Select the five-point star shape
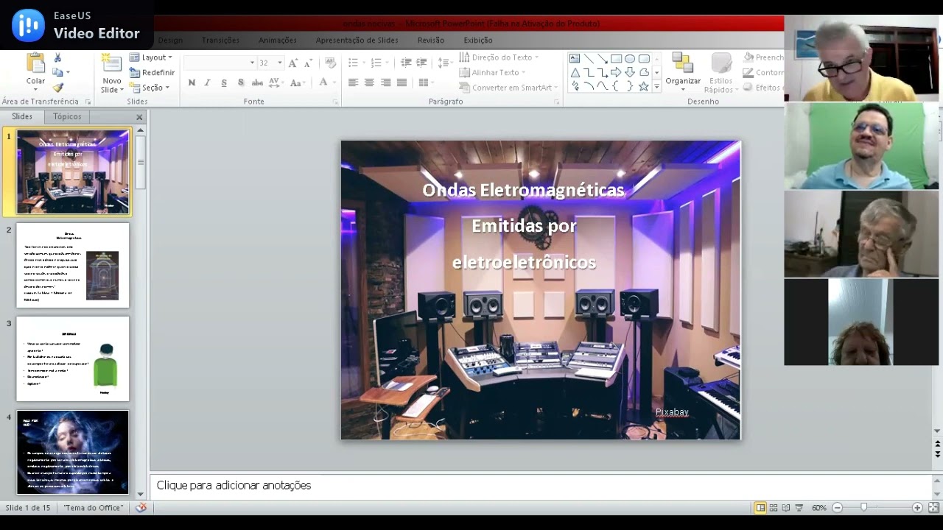Image resolution: width=943 pixels, height=530 pixels. coord(644,86)
